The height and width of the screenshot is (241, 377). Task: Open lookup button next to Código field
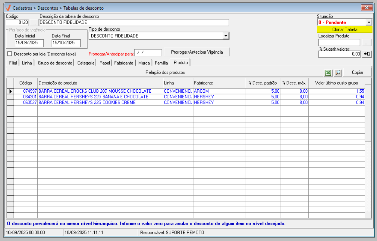(x=34, y=23)
